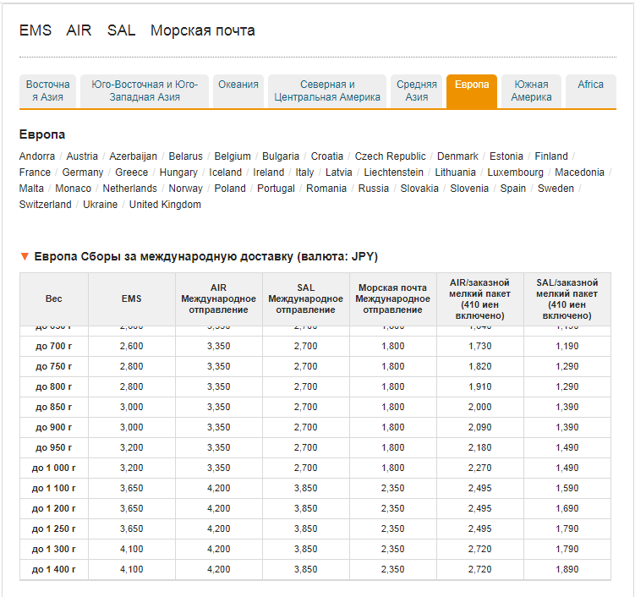Viewport: 635px width, 597px height.
Task: Click Croatia in the country list
Action: (327, 156)
